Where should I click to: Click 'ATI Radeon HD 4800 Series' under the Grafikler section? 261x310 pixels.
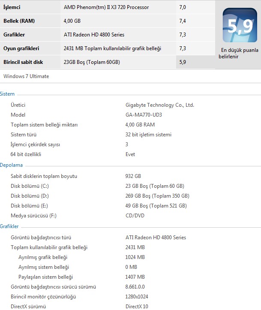156,237
